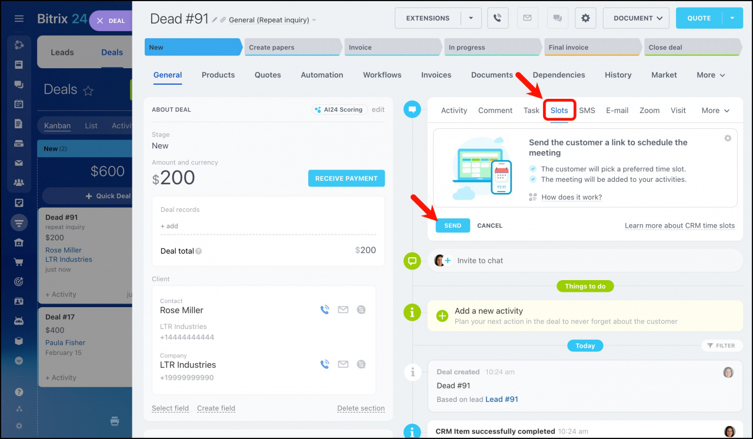Open the timeline FILTER

721,345
